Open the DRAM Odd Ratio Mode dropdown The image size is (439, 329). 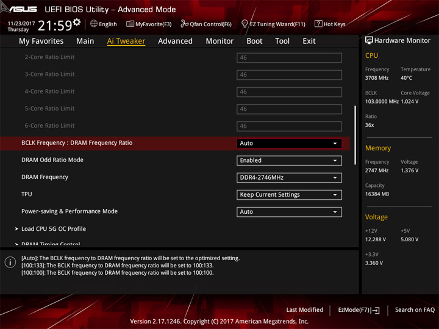pos(289,161)
